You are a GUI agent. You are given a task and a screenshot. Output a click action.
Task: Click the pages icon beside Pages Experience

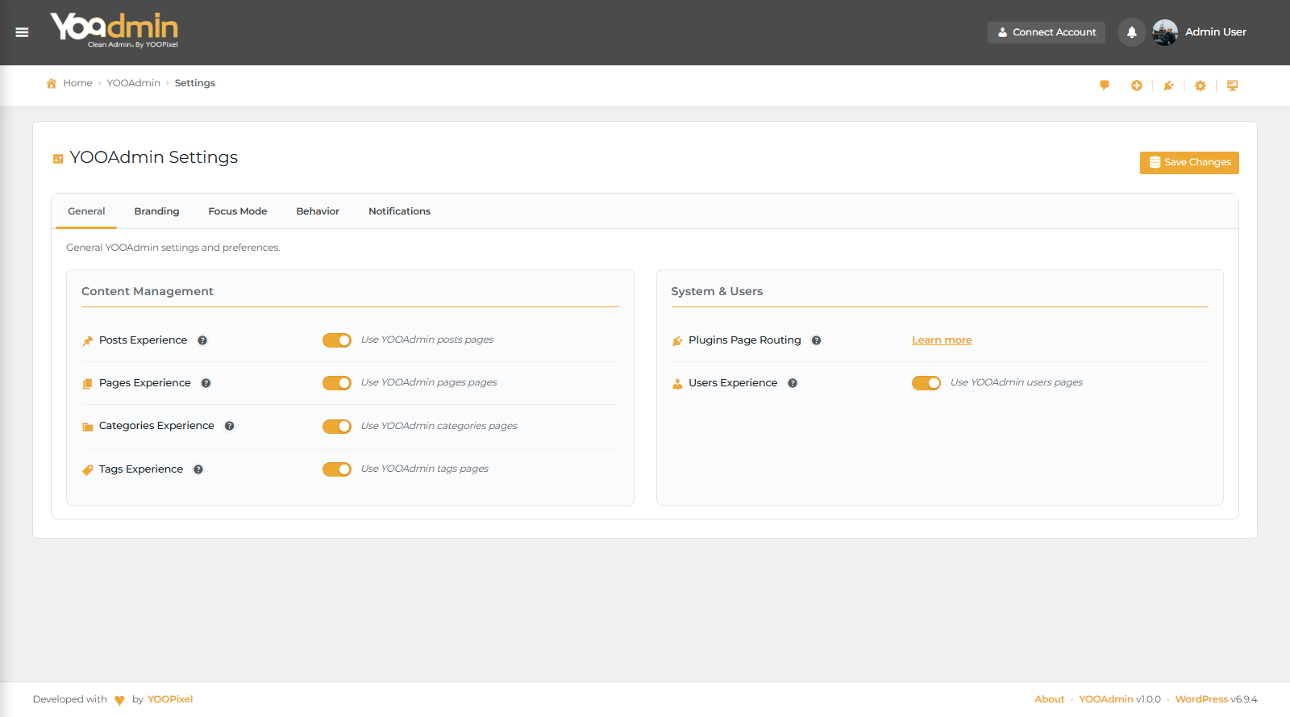click(x=88, y=384)
